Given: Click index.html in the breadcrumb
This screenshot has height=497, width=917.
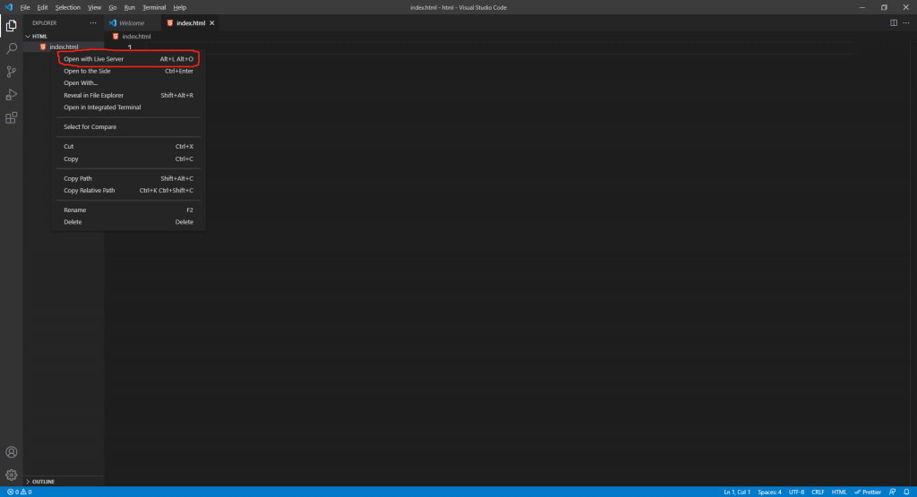Looking at the screenshot, I should pos(136,36).
